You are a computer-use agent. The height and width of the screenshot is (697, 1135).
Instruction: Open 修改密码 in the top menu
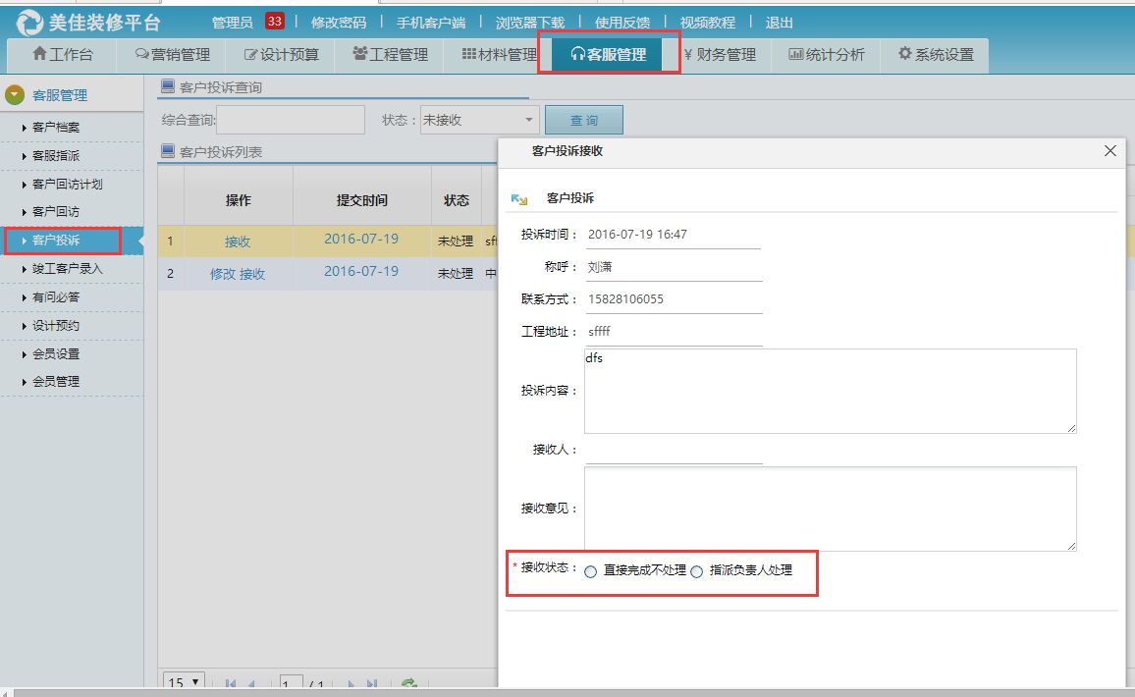tap(338, 21)
